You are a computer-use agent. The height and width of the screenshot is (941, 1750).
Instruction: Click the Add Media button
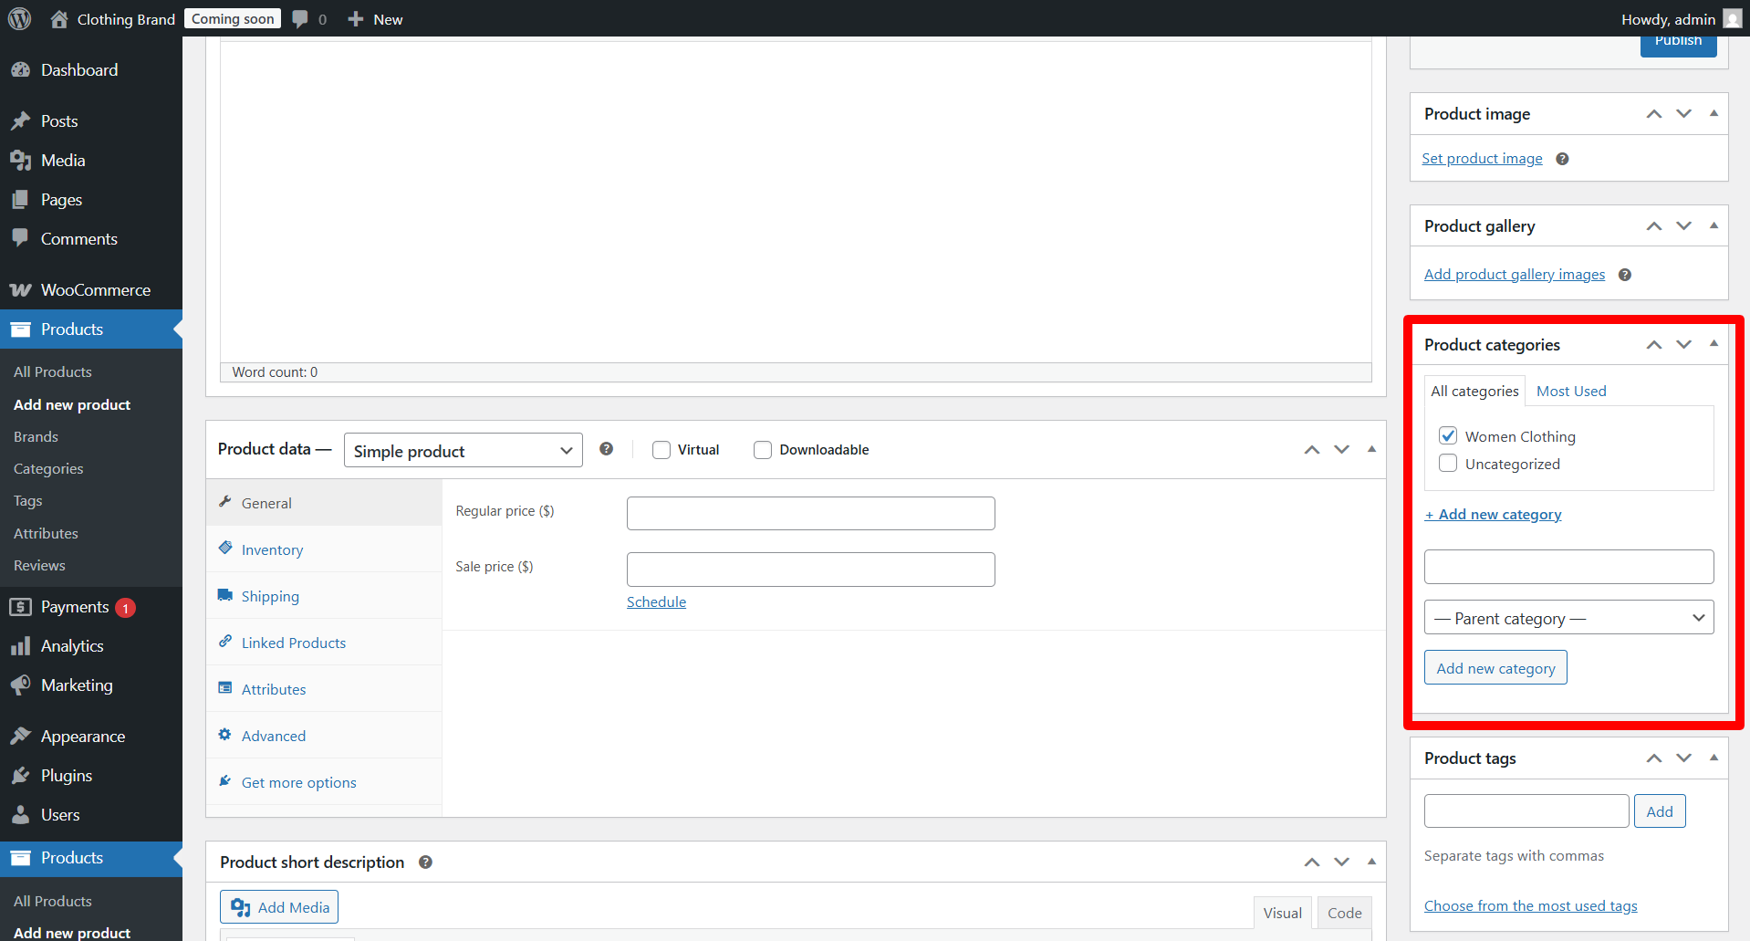[279, 907]
